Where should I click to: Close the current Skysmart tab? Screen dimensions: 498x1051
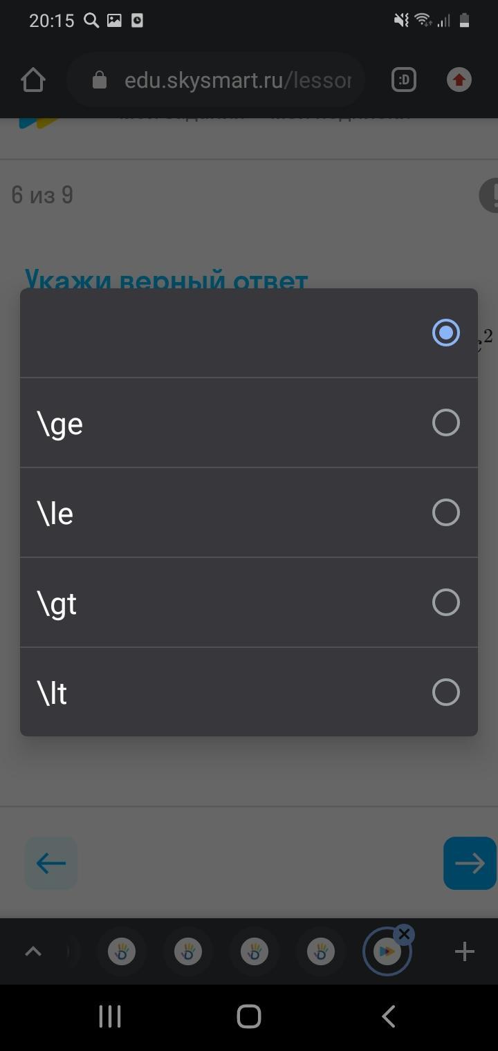pos(404,935)
